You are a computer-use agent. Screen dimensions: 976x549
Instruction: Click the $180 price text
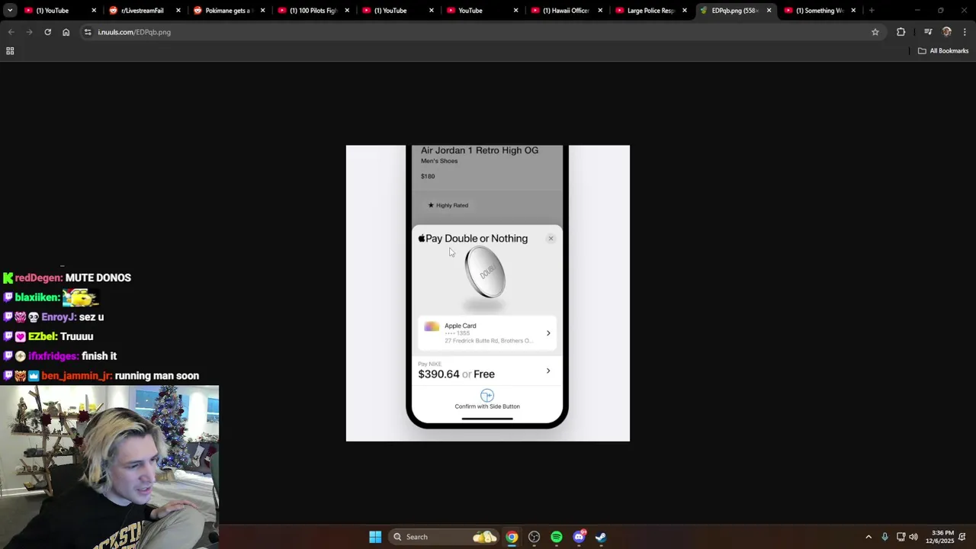428,176
